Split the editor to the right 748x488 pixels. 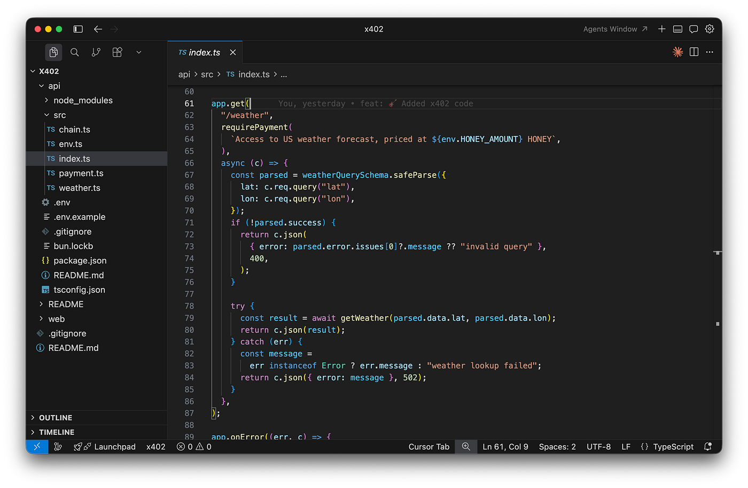point(694,52)
